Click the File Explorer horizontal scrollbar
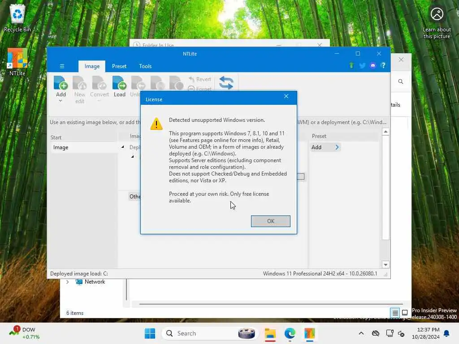459x344 pixels. point(271,304)
